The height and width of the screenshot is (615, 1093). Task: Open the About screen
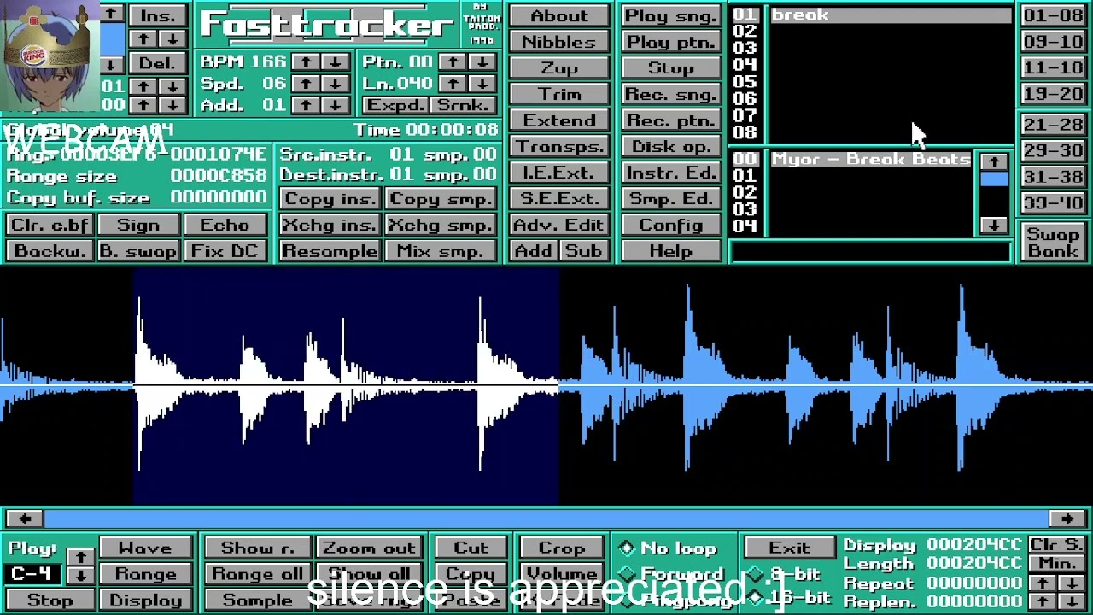click(x=559, y=15)
